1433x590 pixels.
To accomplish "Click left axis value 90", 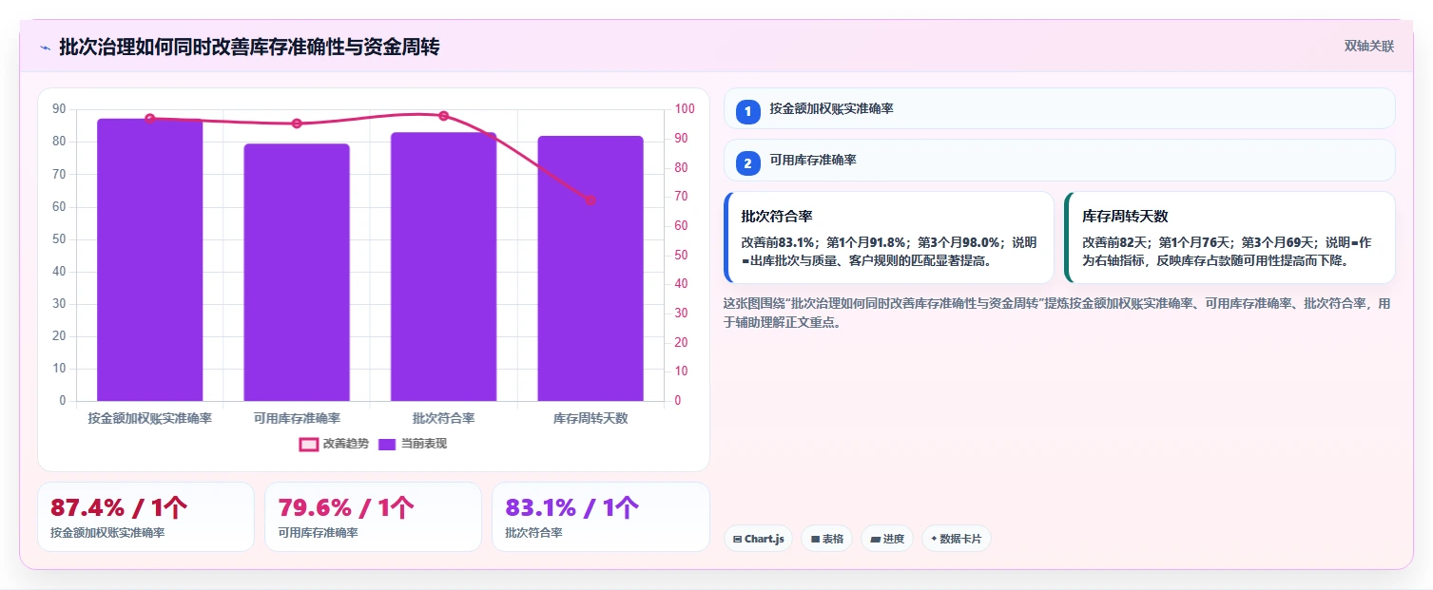I will pyautogui.click(x=59, y=109).
